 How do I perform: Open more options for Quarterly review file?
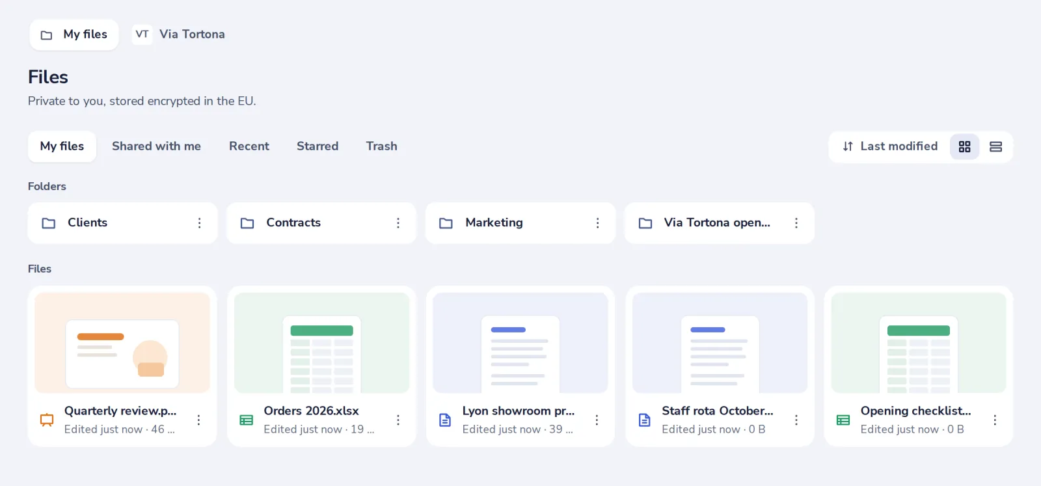click(x=198, y=420)
